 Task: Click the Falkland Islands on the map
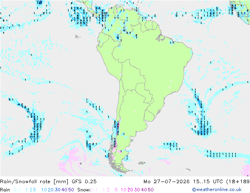pyautogui.click(x=142, y=163)
